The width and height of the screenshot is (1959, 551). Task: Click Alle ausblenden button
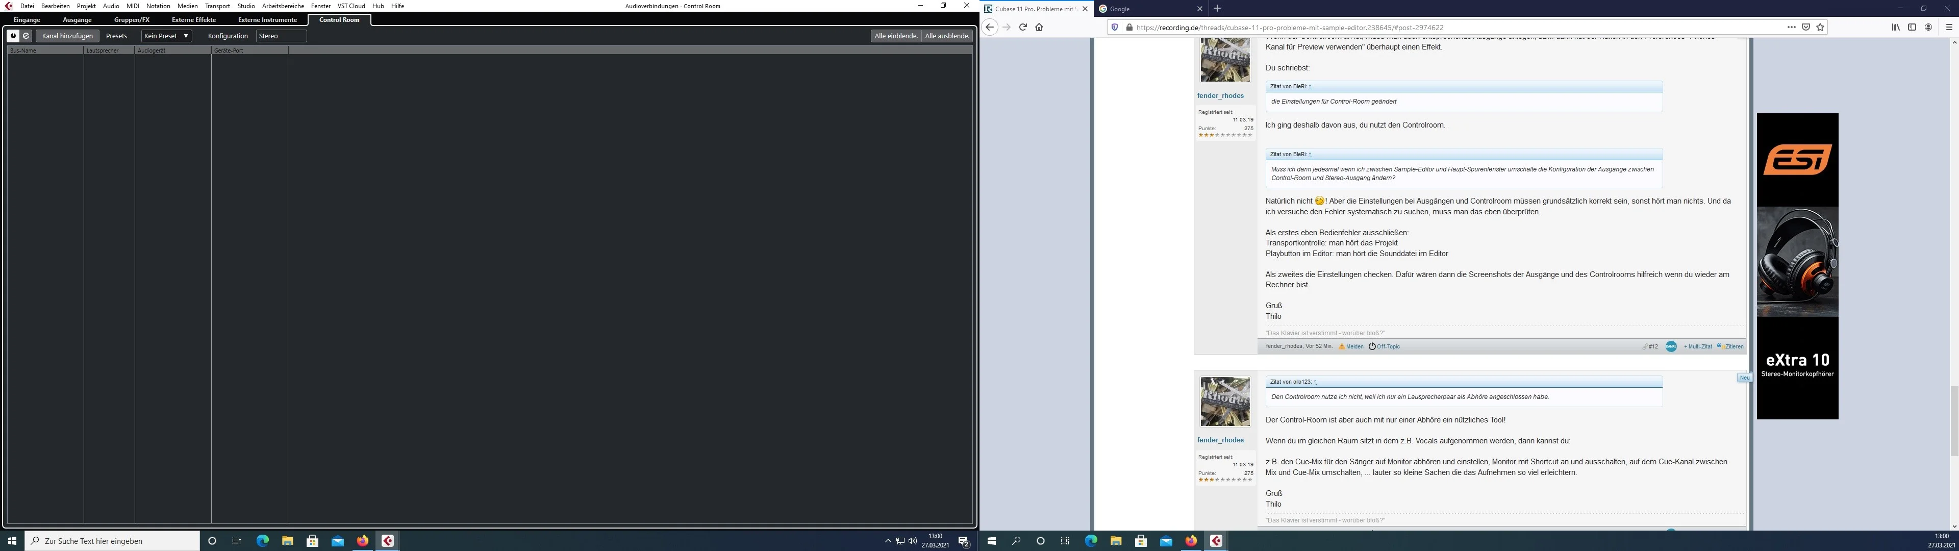point(947,36)
